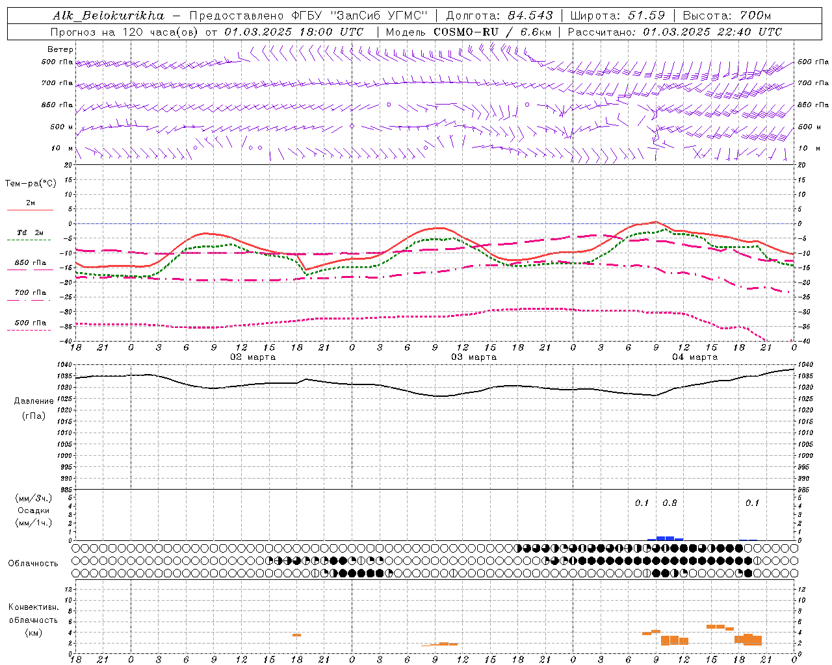Screen dimensions: 832x665
Task: Select the Прогноз на 120 часа(ов) header text
Action: (x=125, y=32)
